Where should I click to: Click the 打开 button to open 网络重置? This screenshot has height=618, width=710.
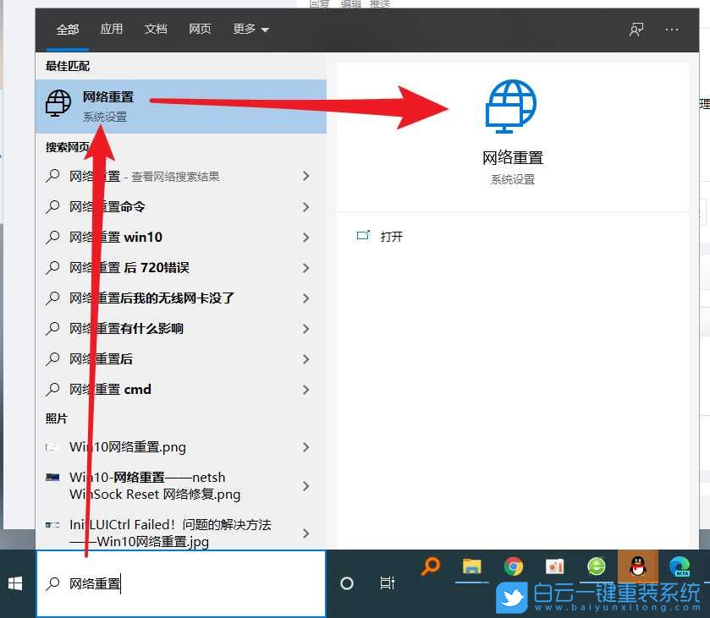point(390,236)
